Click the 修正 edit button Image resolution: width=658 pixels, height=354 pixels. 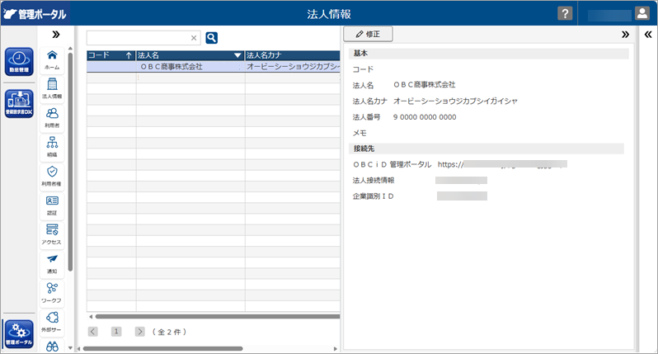[x=368, y=34]
